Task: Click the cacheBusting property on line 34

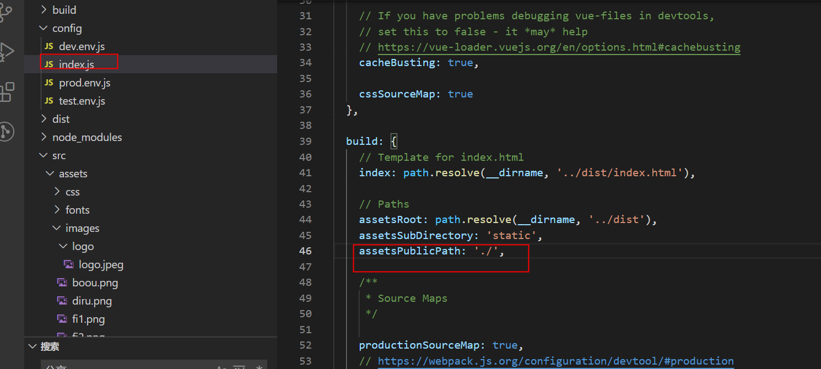Action: pos(397,62)
